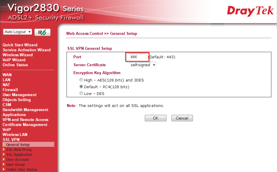Expand the CSM menu
277x172 pixels.
coord(7,105)
